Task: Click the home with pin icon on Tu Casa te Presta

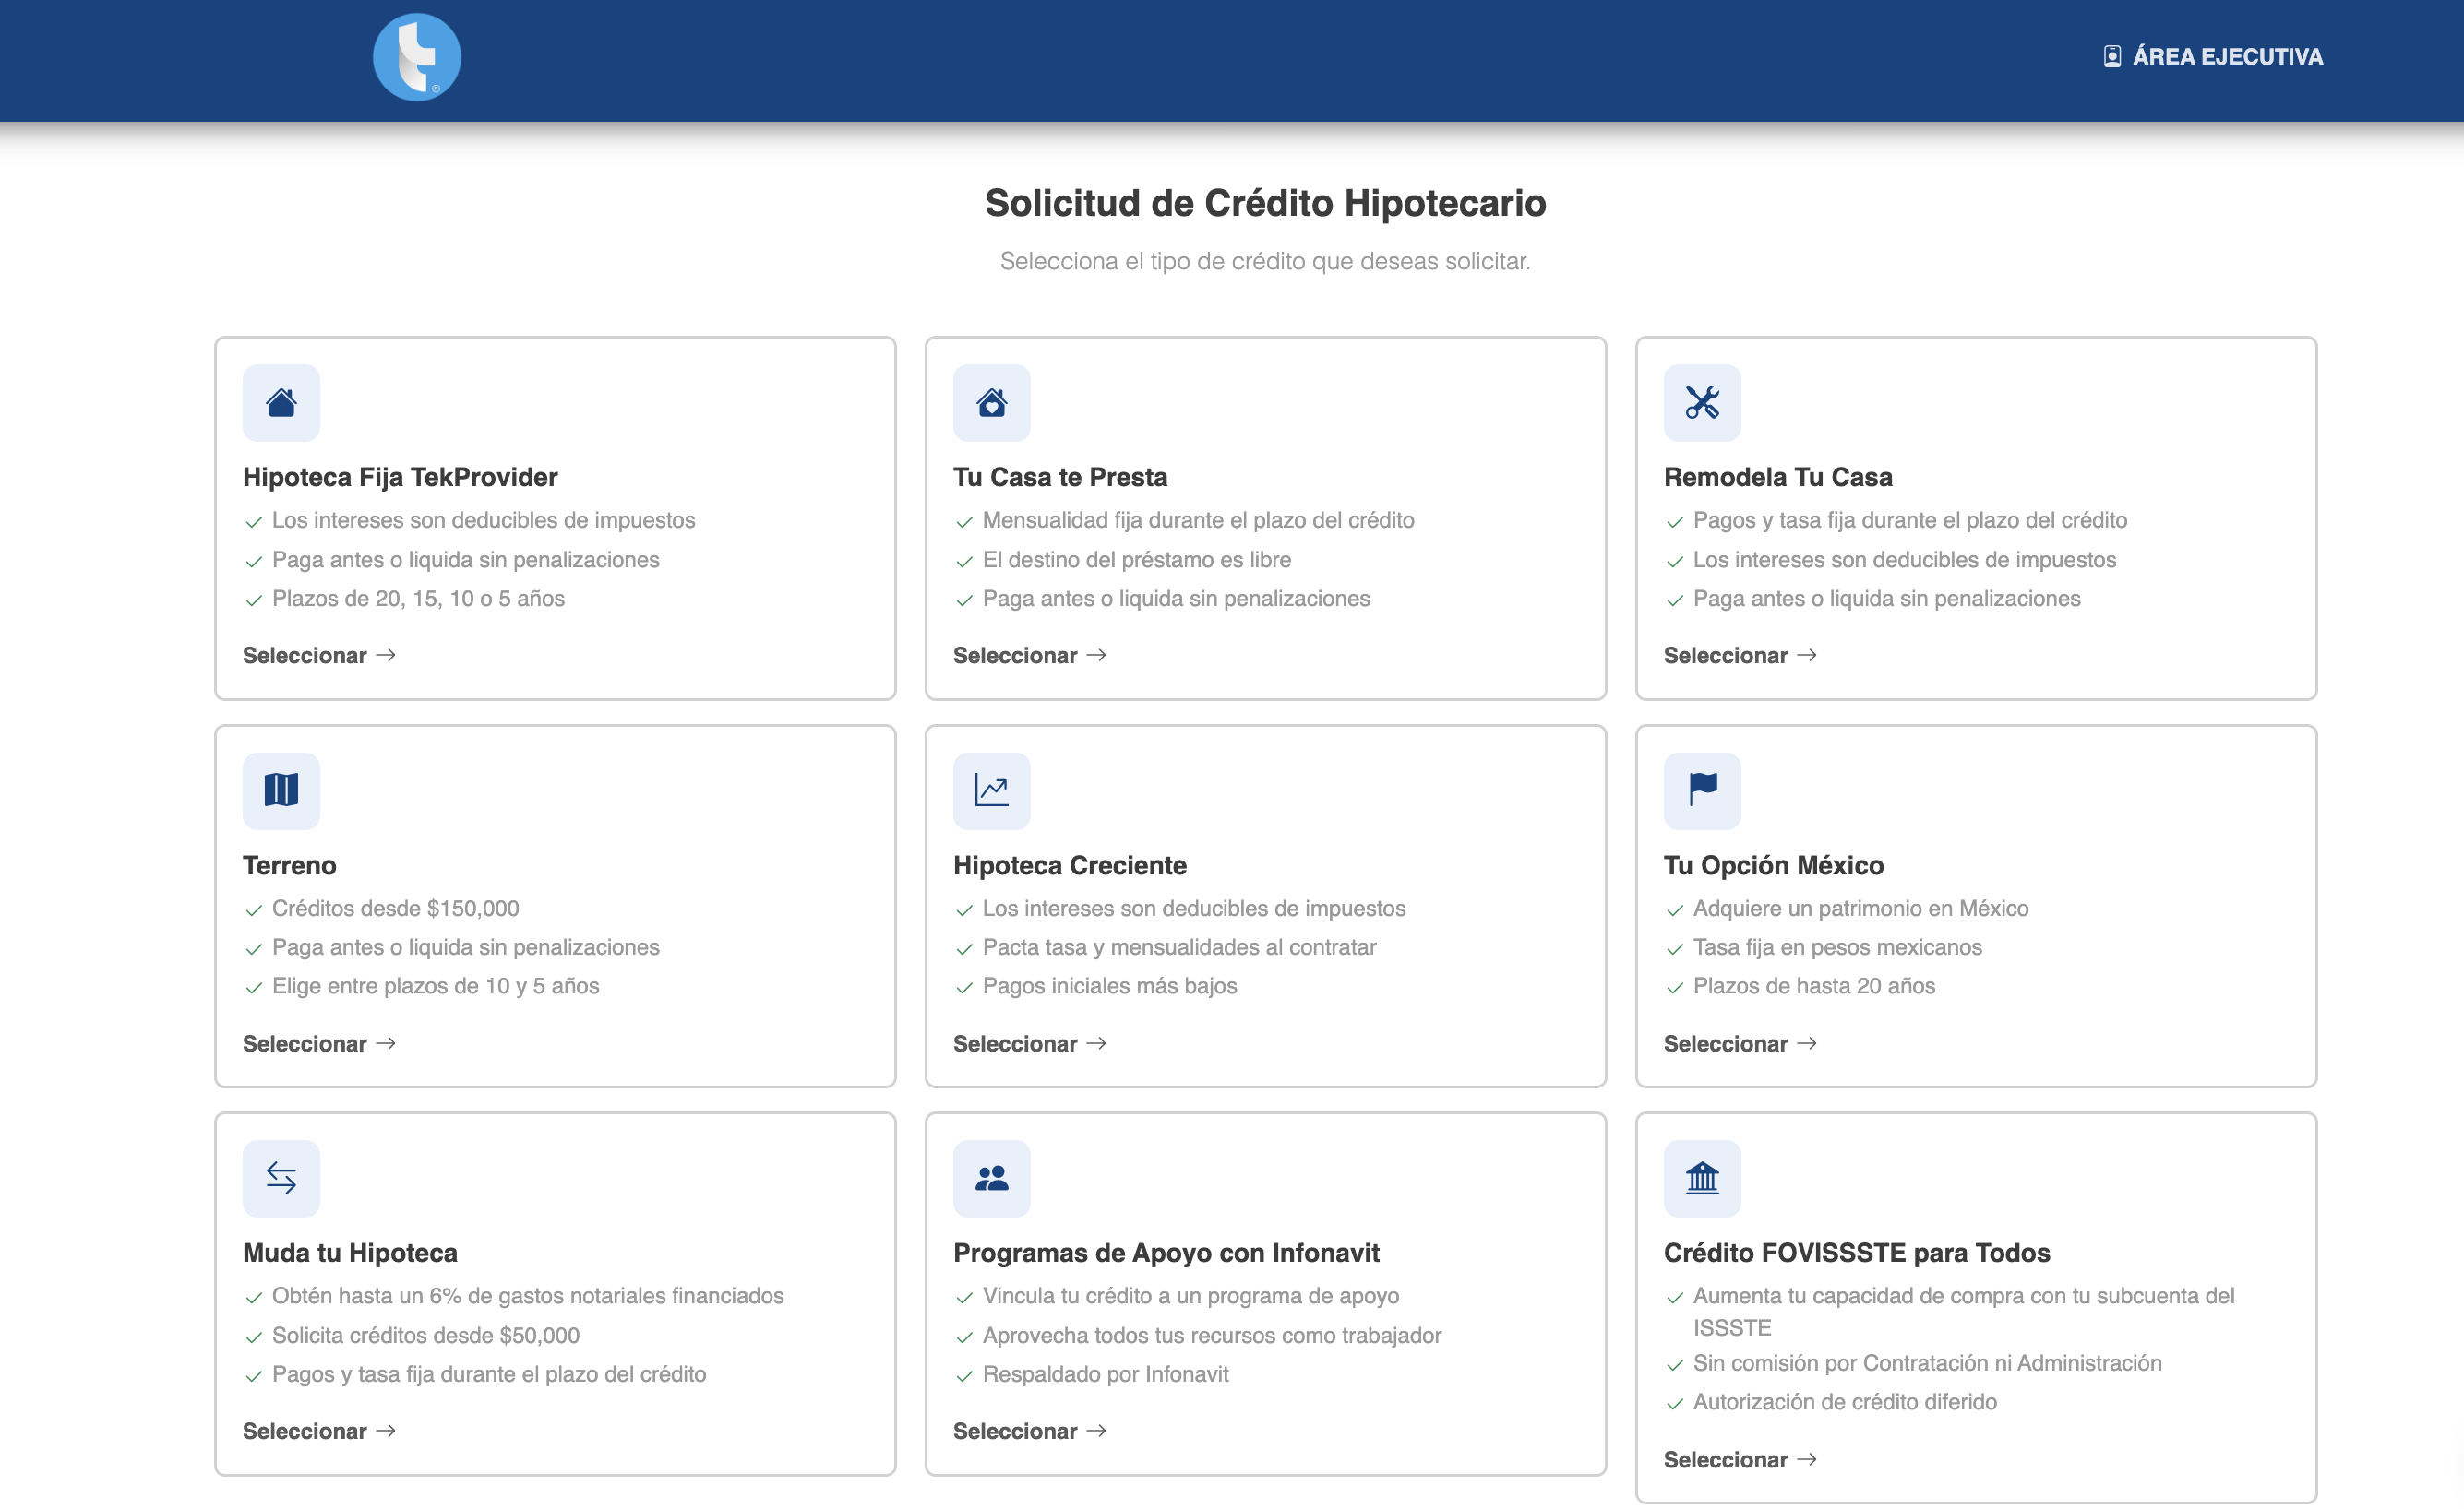Action: [992, 403]
